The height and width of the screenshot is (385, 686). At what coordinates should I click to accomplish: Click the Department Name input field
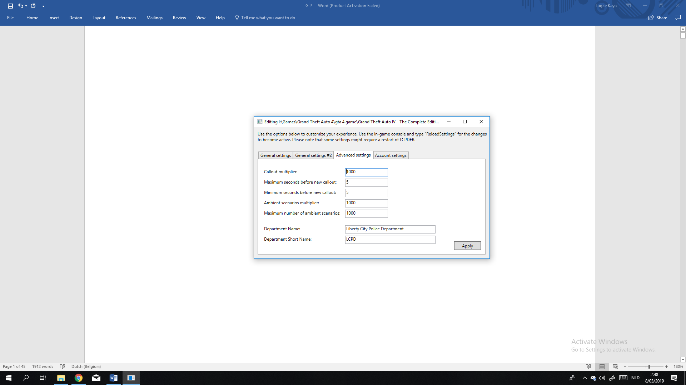390,229
